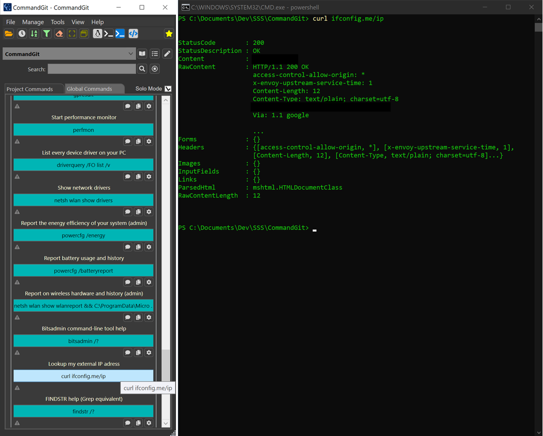This screenshot has width=543, height=436.
Task: Toggle the code brackets icon in toolbar
Action: pos(133,34)
